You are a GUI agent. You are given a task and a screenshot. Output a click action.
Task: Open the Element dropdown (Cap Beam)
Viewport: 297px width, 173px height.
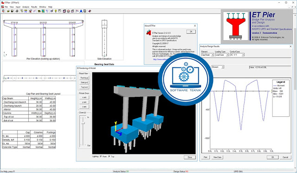coord(207,55)
